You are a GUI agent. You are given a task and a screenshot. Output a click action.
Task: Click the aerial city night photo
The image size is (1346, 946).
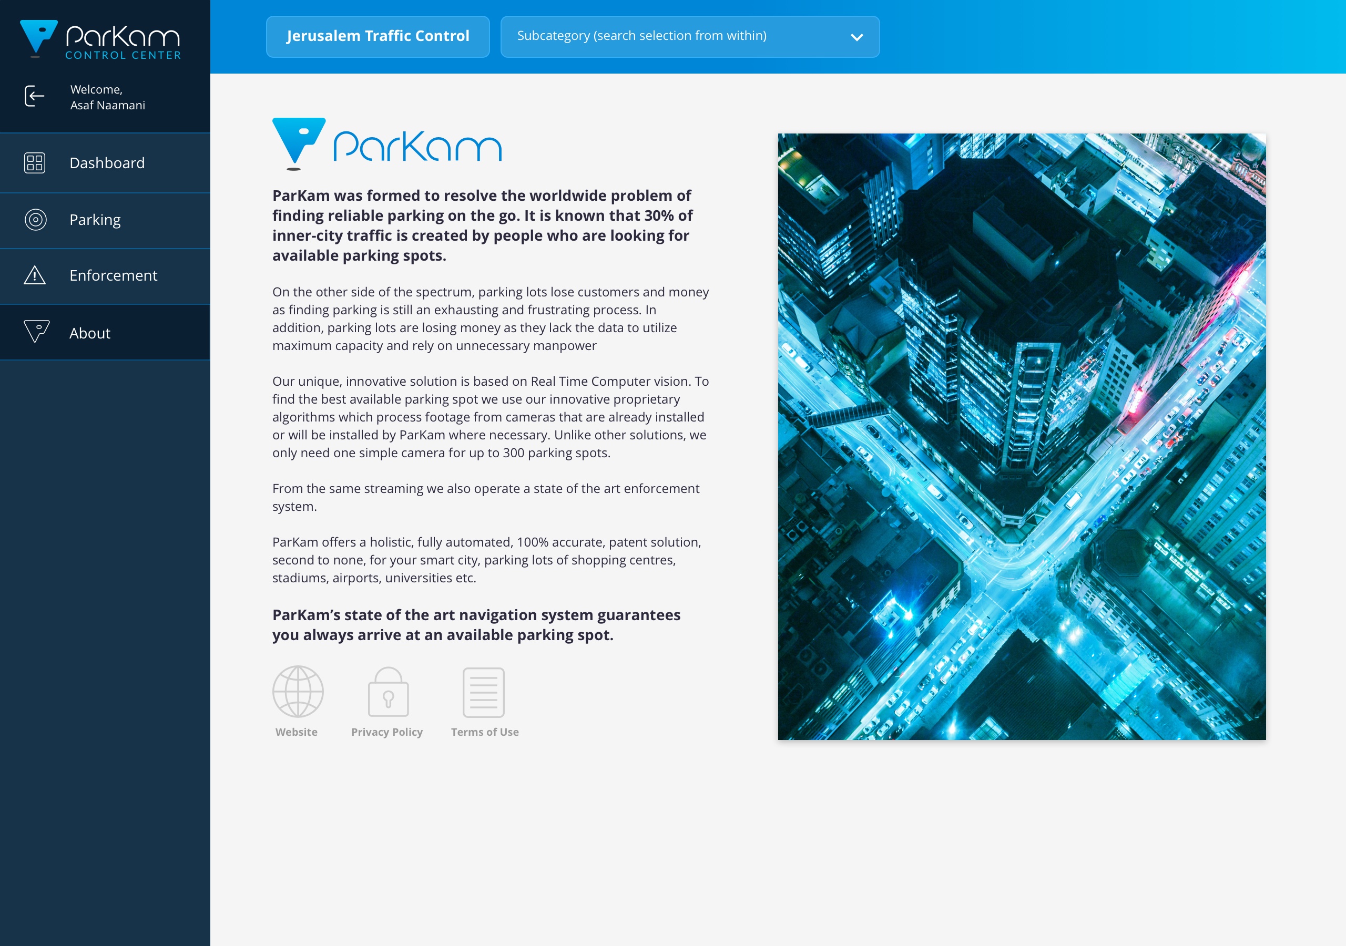point(1022,436)
